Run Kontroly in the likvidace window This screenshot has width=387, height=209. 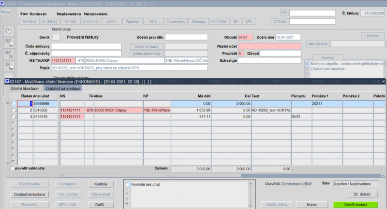tap(101, 184)
